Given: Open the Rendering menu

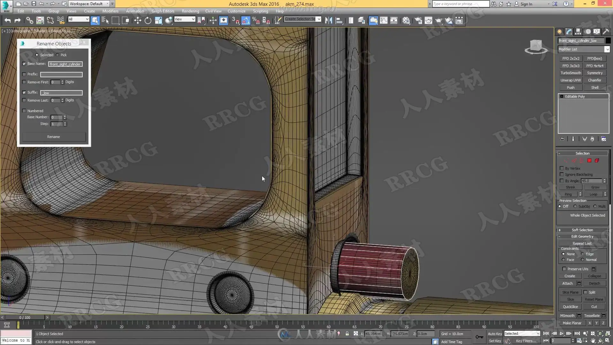Looking at the screenshot, I should point(190,11).
